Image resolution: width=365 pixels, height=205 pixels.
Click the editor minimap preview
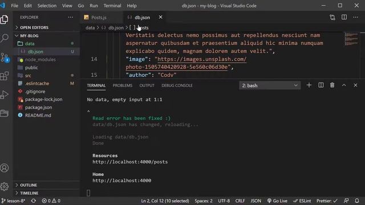pyautogui.click(x=351, y=39)
